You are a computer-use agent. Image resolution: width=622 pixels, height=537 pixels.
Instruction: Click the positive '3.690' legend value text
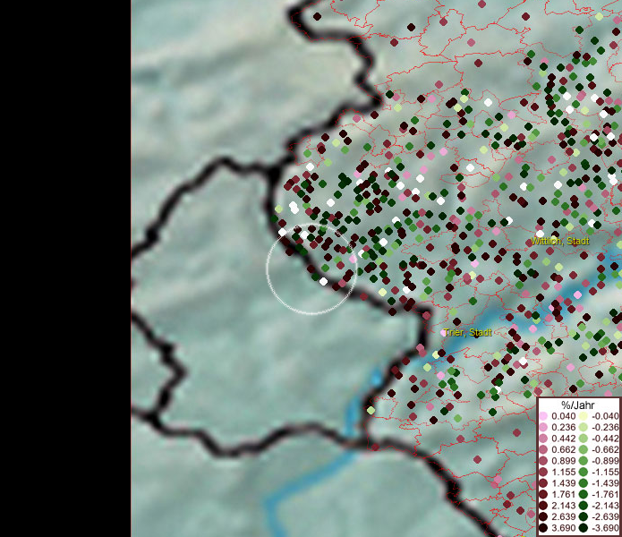(x=563, y=528)
